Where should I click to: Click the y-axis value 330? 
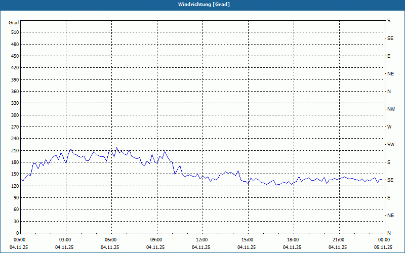[x=15, y=103]
